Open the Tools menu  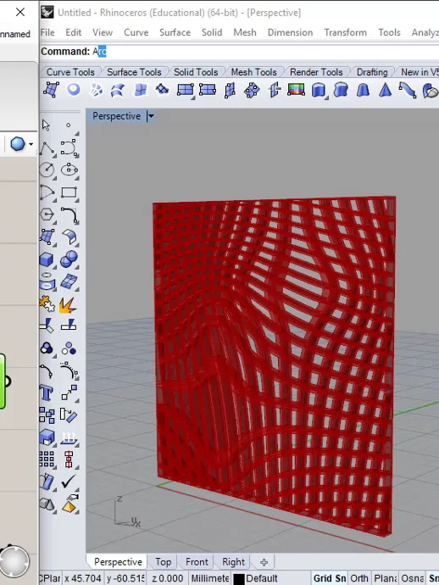389,32
